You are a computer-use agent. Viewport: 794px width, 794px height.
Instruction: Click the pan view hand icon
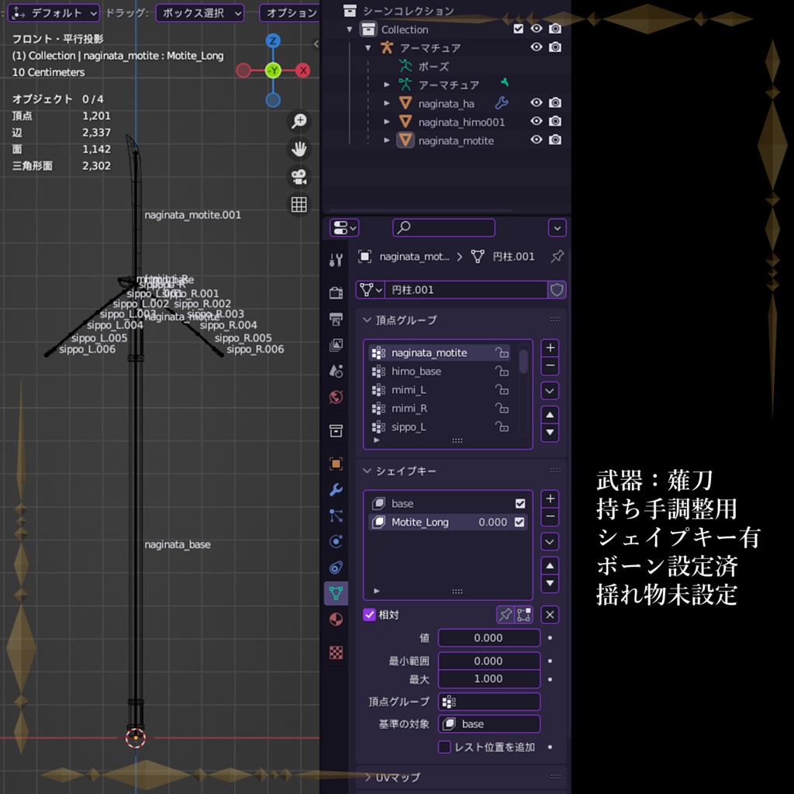[x=299, y=149]
